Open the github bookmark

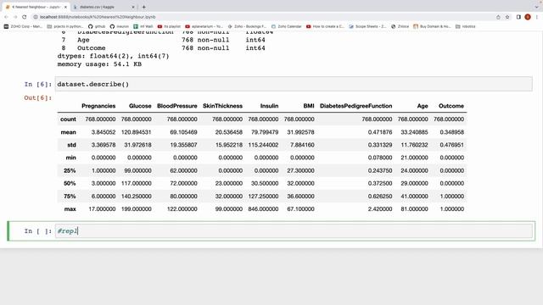click(97, 26)
